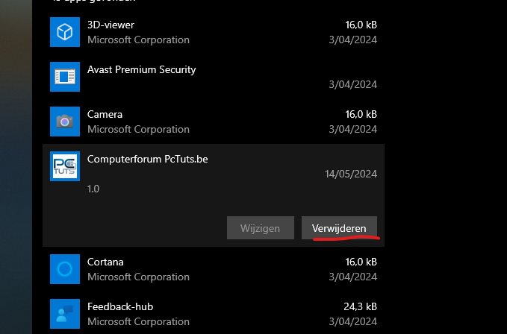Click the 3D-viewer cube icon
This screenshot has width=507, height=334.
click(x=65, y=32)
